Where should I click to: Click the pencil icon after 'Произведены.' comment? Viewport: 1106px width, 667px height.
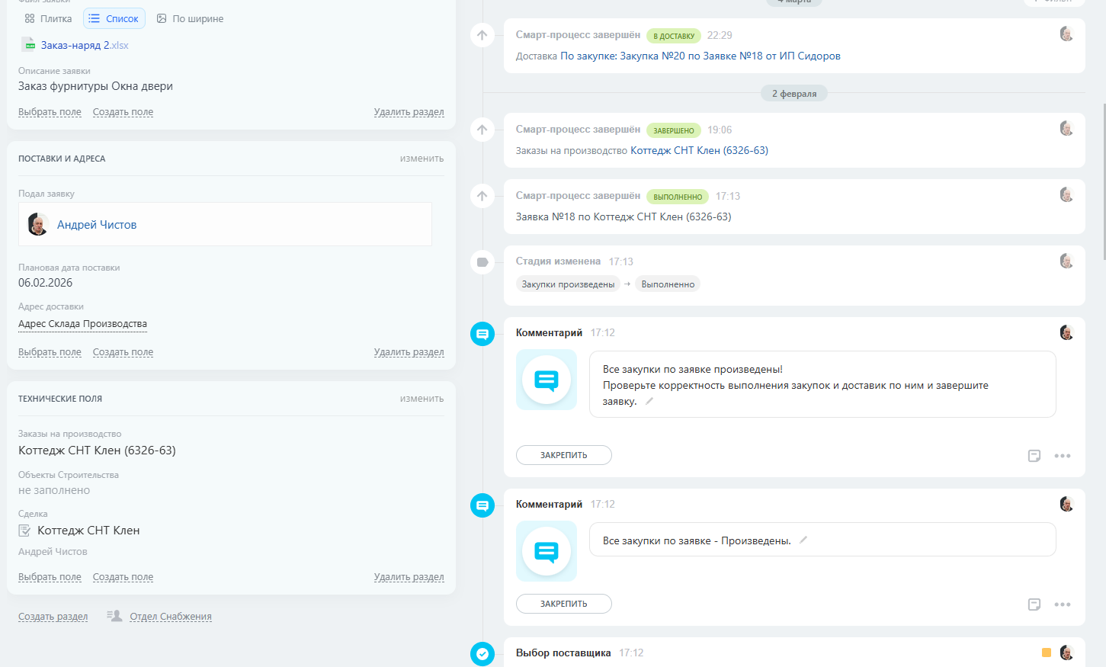pos(803,540)
